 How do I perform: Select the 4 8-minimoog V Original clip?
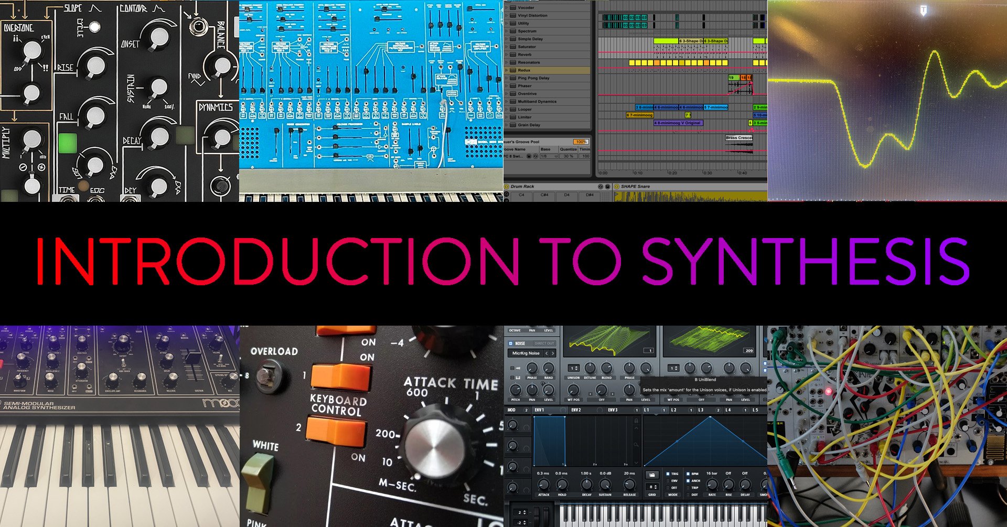click(x=678, y=123)
